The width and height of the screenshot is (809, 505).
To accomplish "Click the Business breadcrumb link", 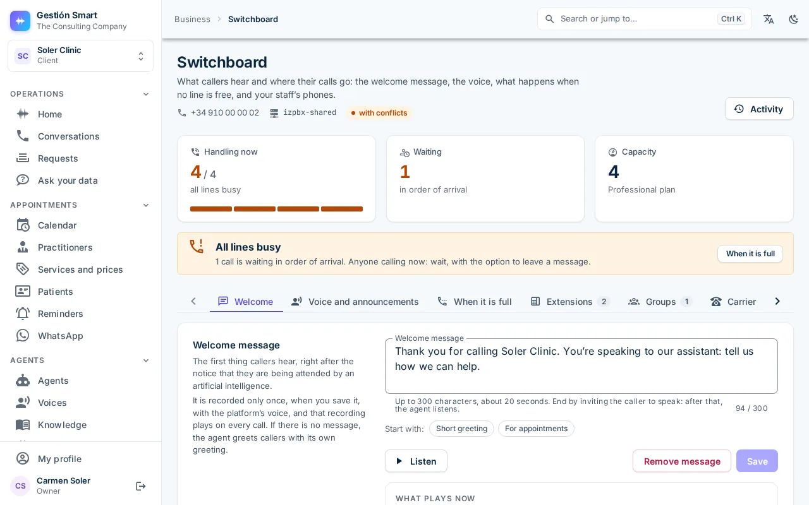I will (x=192, y=19).
